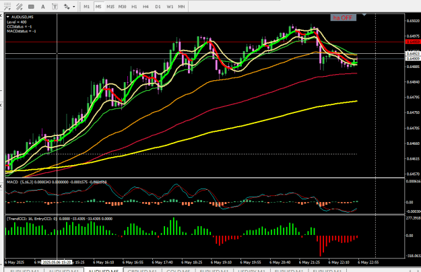Click the 0.64909 current price label
Screen dimensions: 421x272
click(x=413, y=59)
